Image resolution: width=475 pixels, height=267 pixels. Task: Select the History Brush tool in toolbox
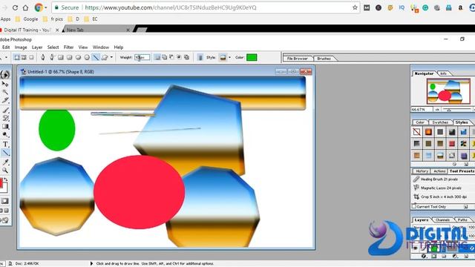5,118
